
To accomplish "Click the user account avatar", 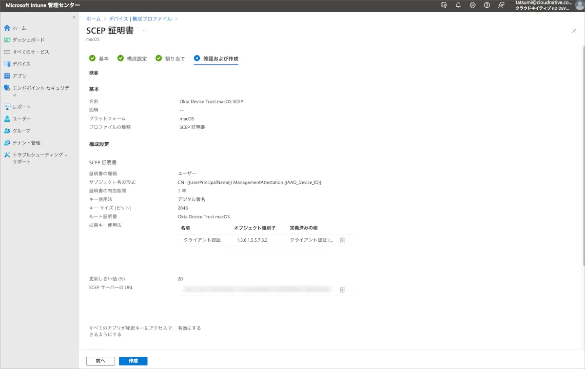I will [579, 5].
